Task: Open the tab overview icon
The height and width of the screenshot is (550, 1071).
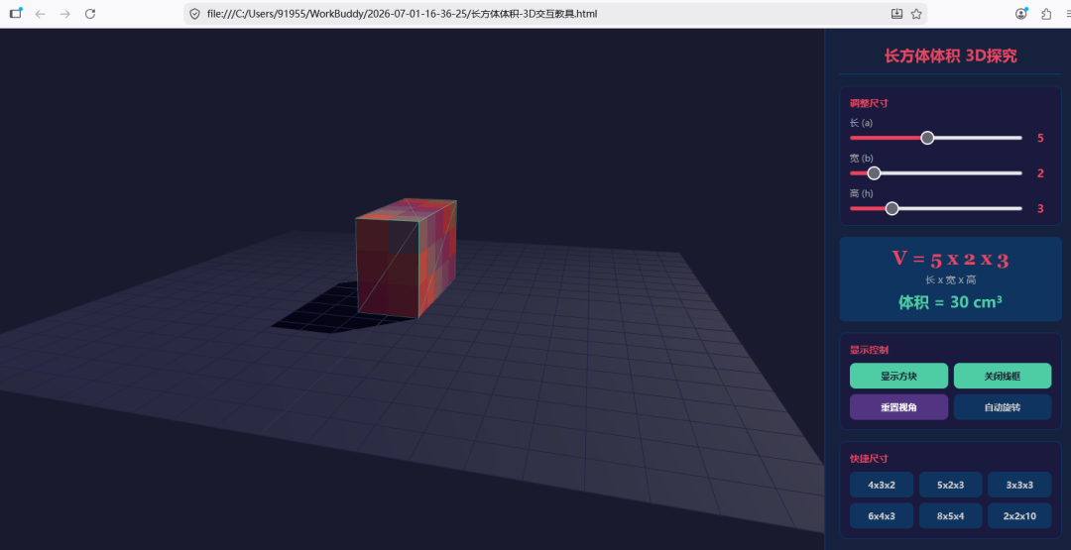Action: click(15, 13)
